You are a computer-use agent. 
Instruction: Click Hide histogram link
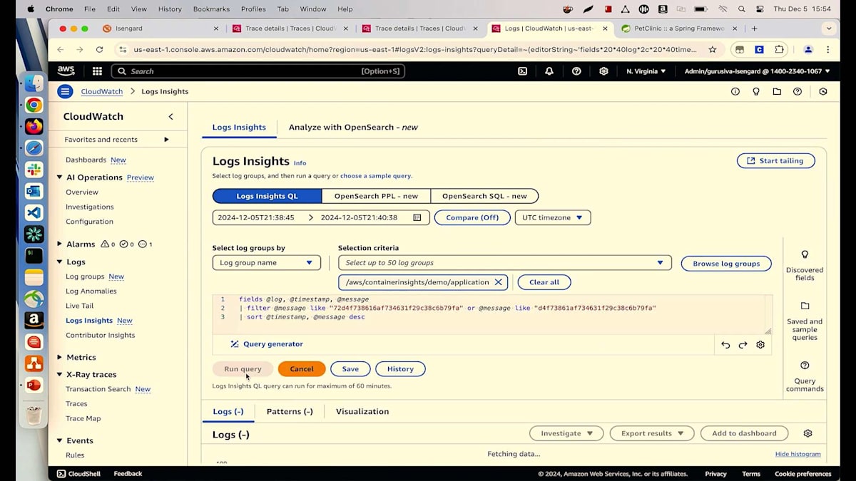click(x=798, y=454)
